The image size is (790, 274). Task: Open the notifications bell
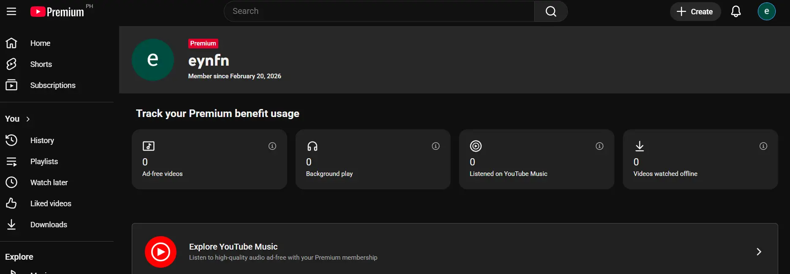736,11
